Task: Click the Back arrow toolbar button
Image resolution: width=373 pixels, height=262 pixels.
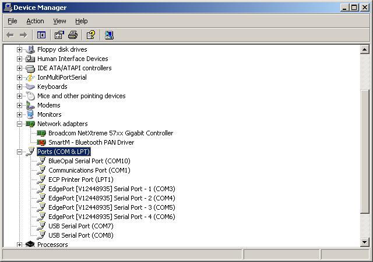Action: tap(10, 35)
